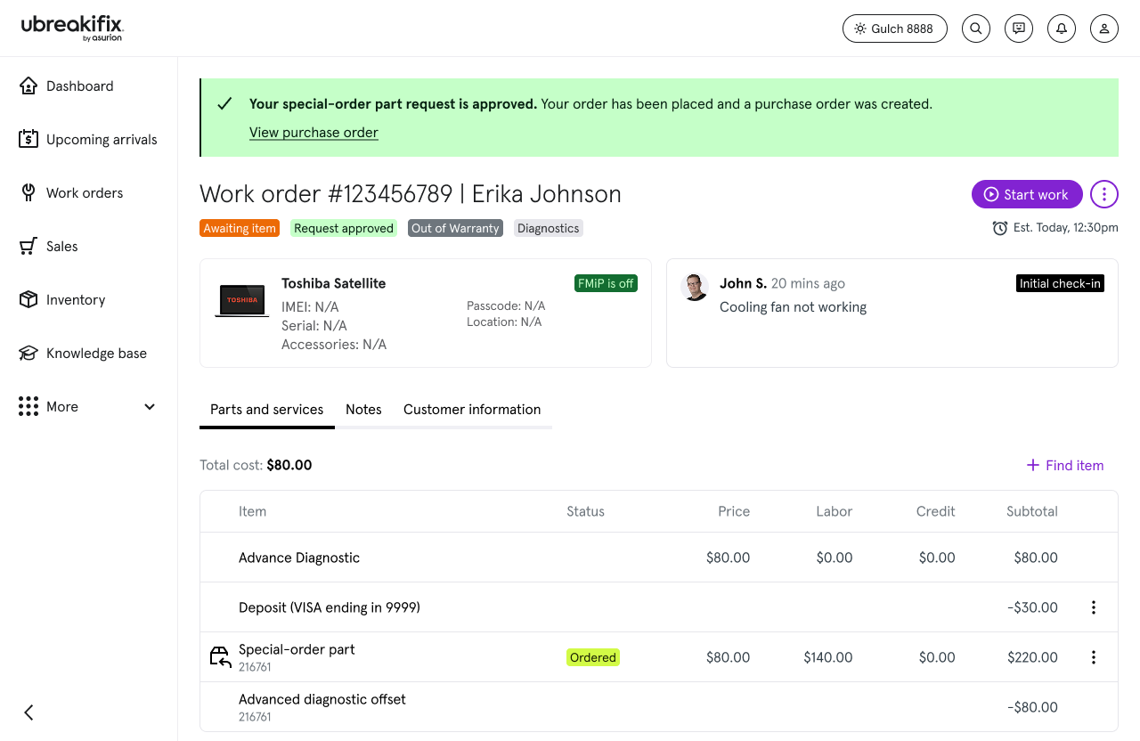
Task: Click the Inventory box icon
Action: point(28,299)
